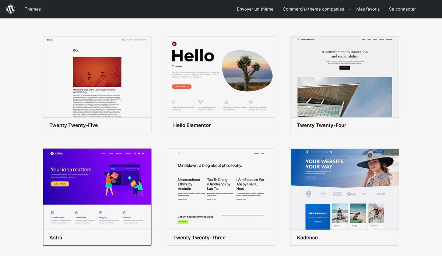Click the Astra theme title
The image size is (442, 256).
click(x=56, y=238)
